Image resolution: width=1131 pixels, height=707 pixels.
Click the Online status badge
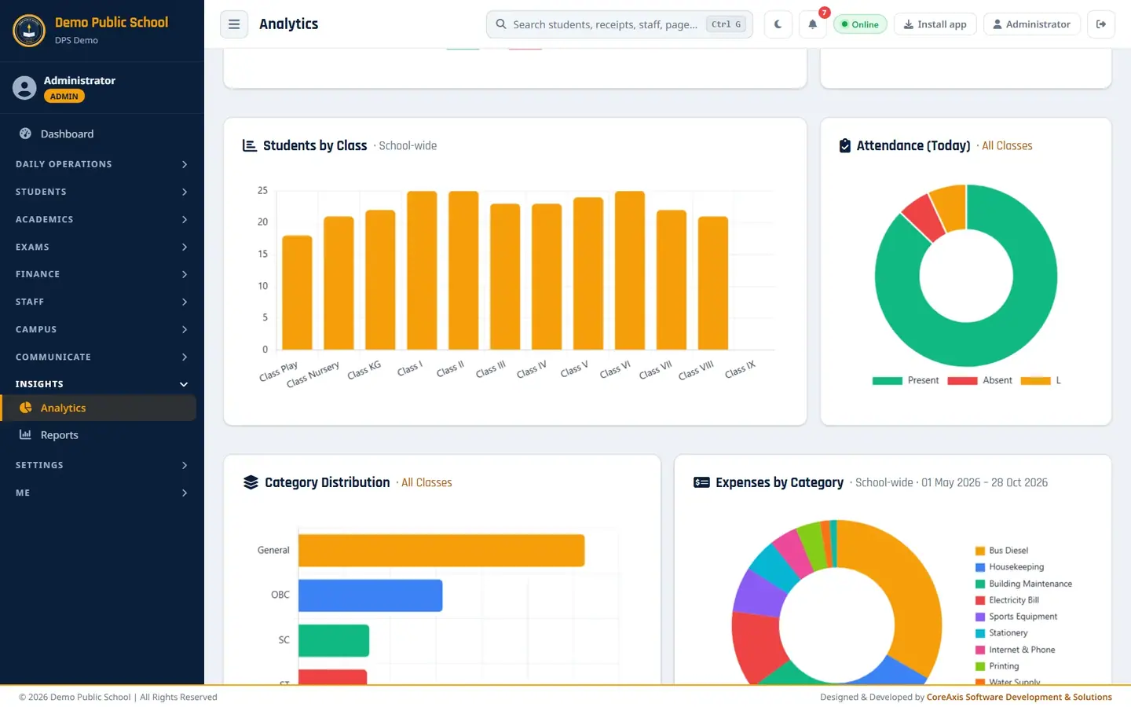(860, 24)
